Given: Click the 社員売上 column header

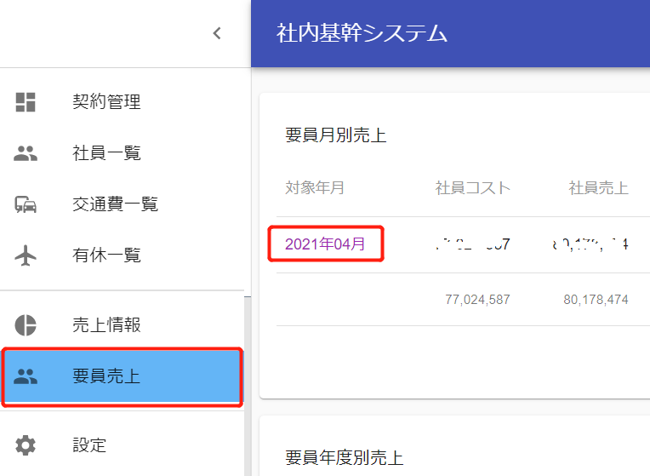Looking at the screenshot, I should [598, 188].
